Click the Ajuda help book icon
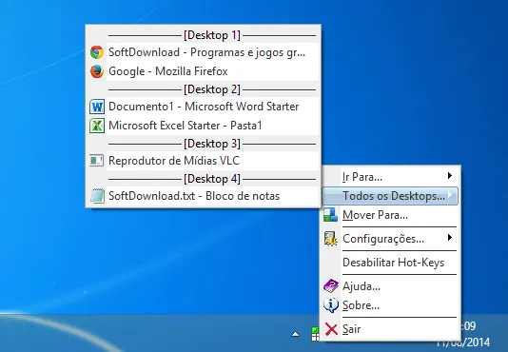This screenshot has width=508, height=352. [331, 286]
